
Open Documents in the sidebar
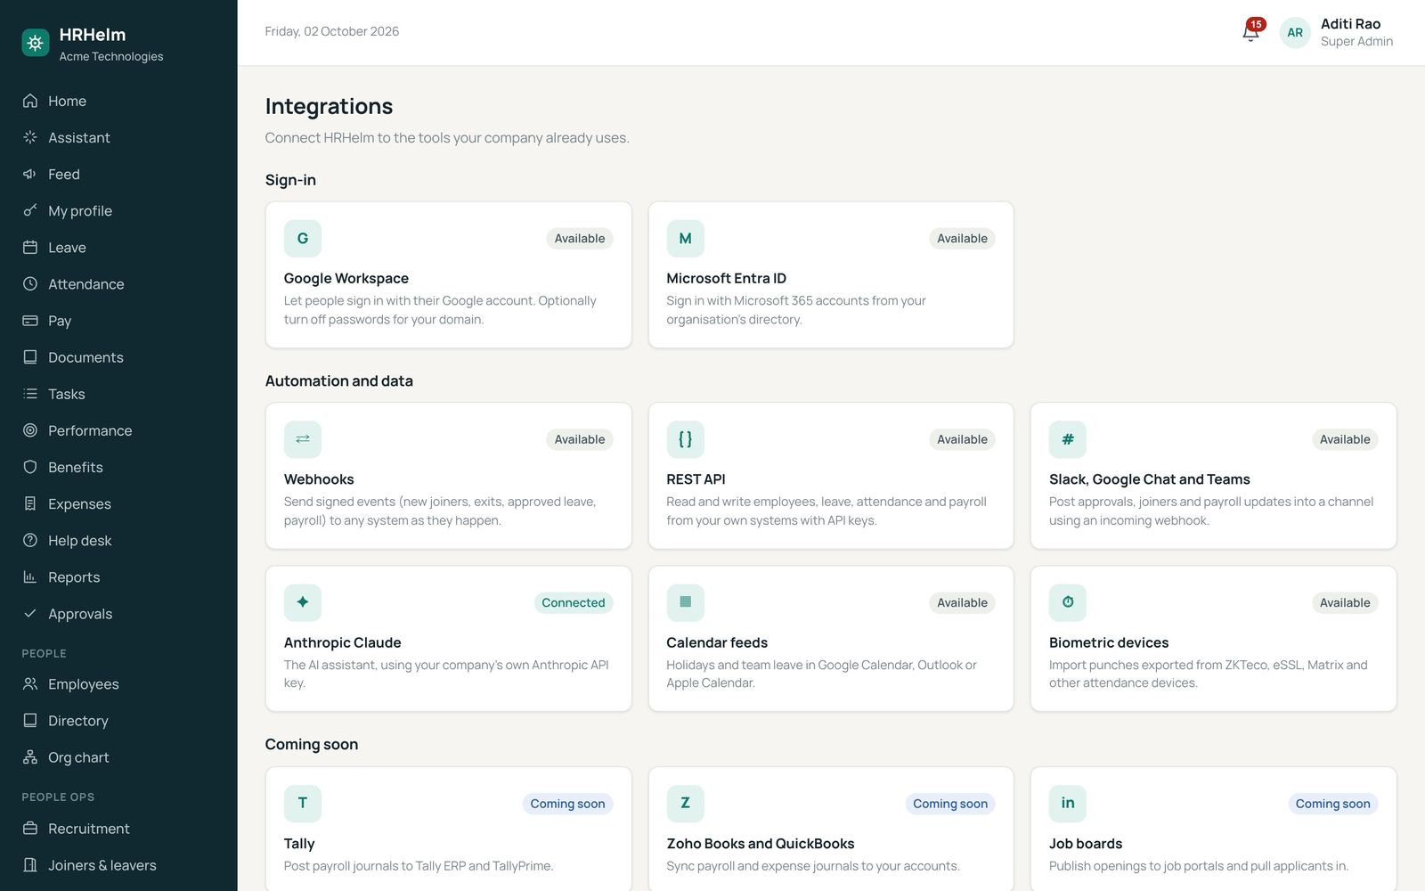tap(118, 356)
